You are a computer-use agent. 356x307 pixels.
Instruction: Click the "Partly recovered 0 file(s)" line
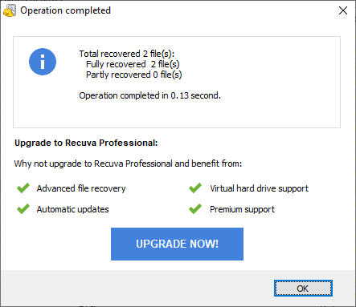[133, 75]
